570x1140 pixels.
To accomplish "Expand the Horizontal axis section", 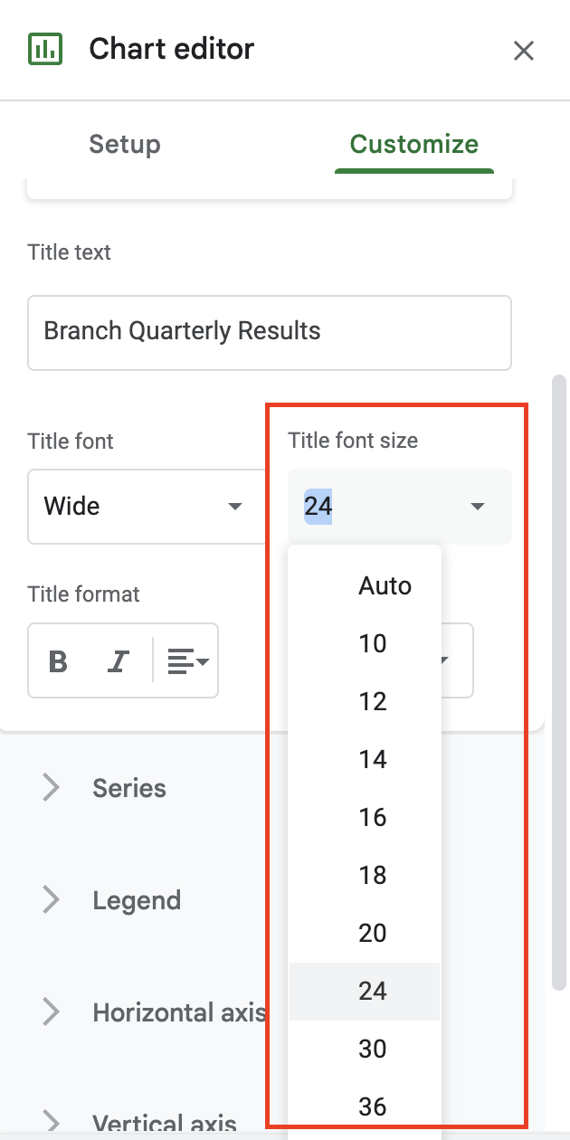I will coord(178,1012).
